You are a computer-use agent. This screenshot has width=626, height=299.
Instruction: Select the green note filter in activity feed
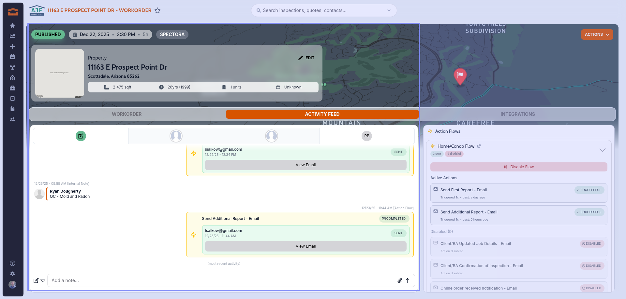pyautogui.click(x=81, y=136)
